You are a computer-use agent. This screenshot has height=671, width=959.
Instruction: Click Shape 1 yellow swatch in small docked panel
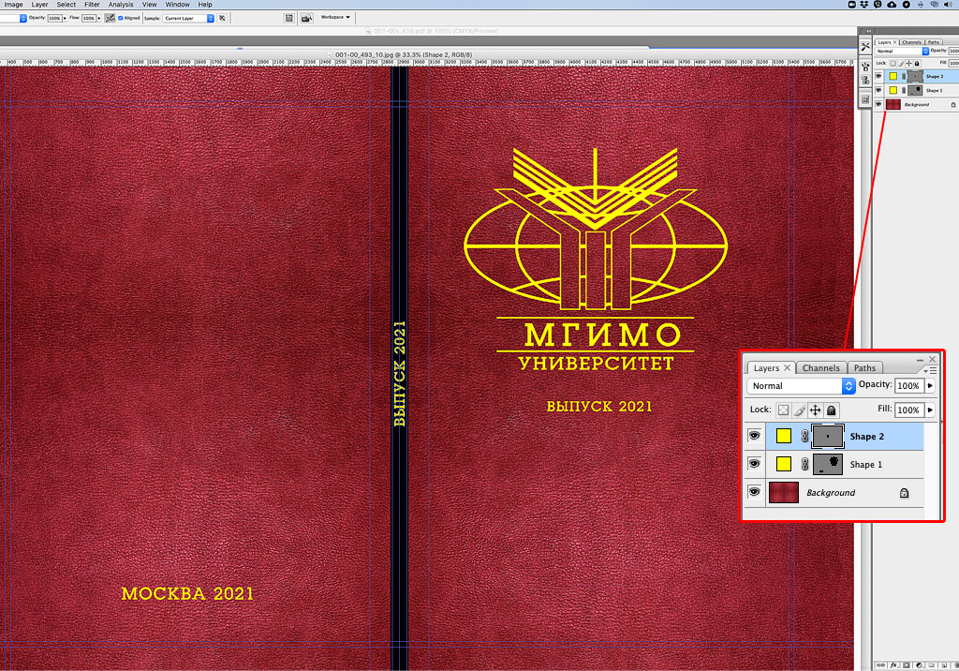(x=893, y=91)
